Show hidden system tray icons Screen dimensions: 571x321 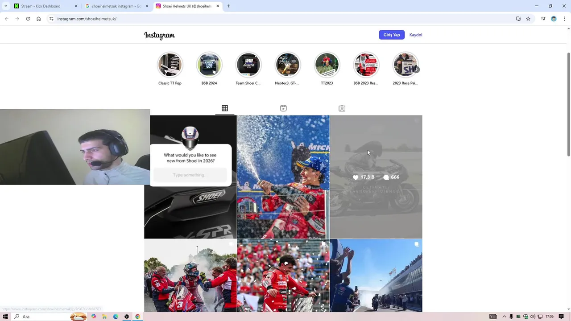(504, 317)
